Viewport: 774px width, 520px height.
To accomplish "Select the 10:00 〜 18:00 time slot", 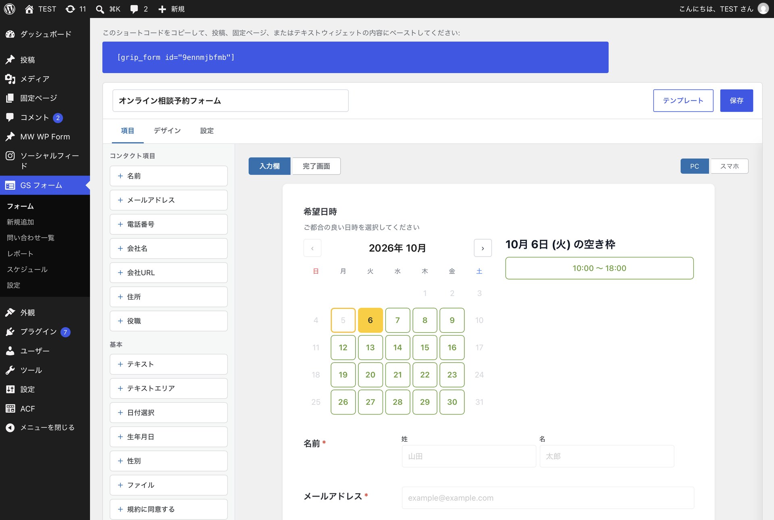I will (599, 268).
